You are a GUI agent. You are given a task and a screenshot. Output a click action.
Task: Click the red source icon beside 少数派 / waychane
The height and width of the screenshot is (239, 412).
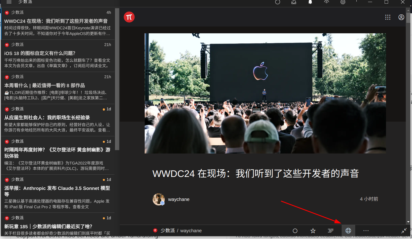[x=155, y=230]
